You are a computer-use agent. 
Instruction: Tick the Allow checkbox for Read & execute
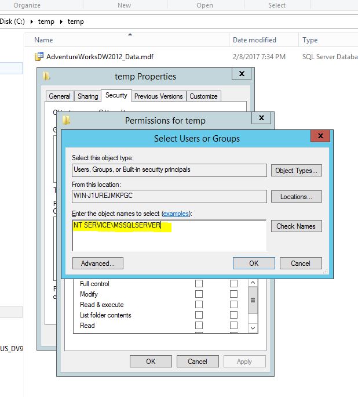pos(199,305)
